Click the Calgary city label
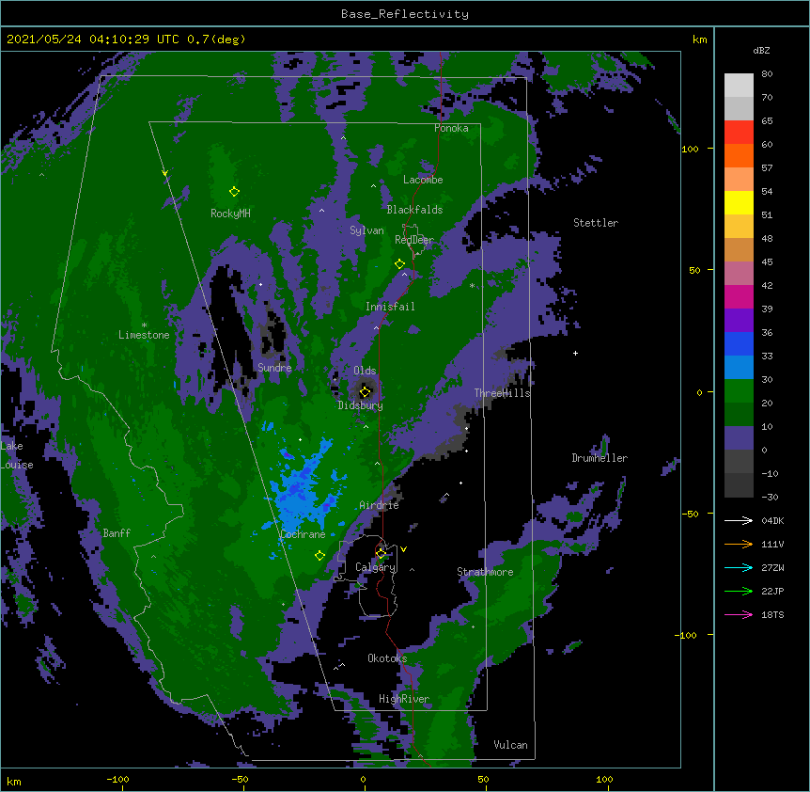Viewport: 810px width, 792px height. point(376,567)
